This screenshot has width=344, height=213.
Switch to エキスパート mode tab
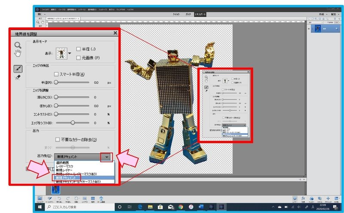[200, 14]
